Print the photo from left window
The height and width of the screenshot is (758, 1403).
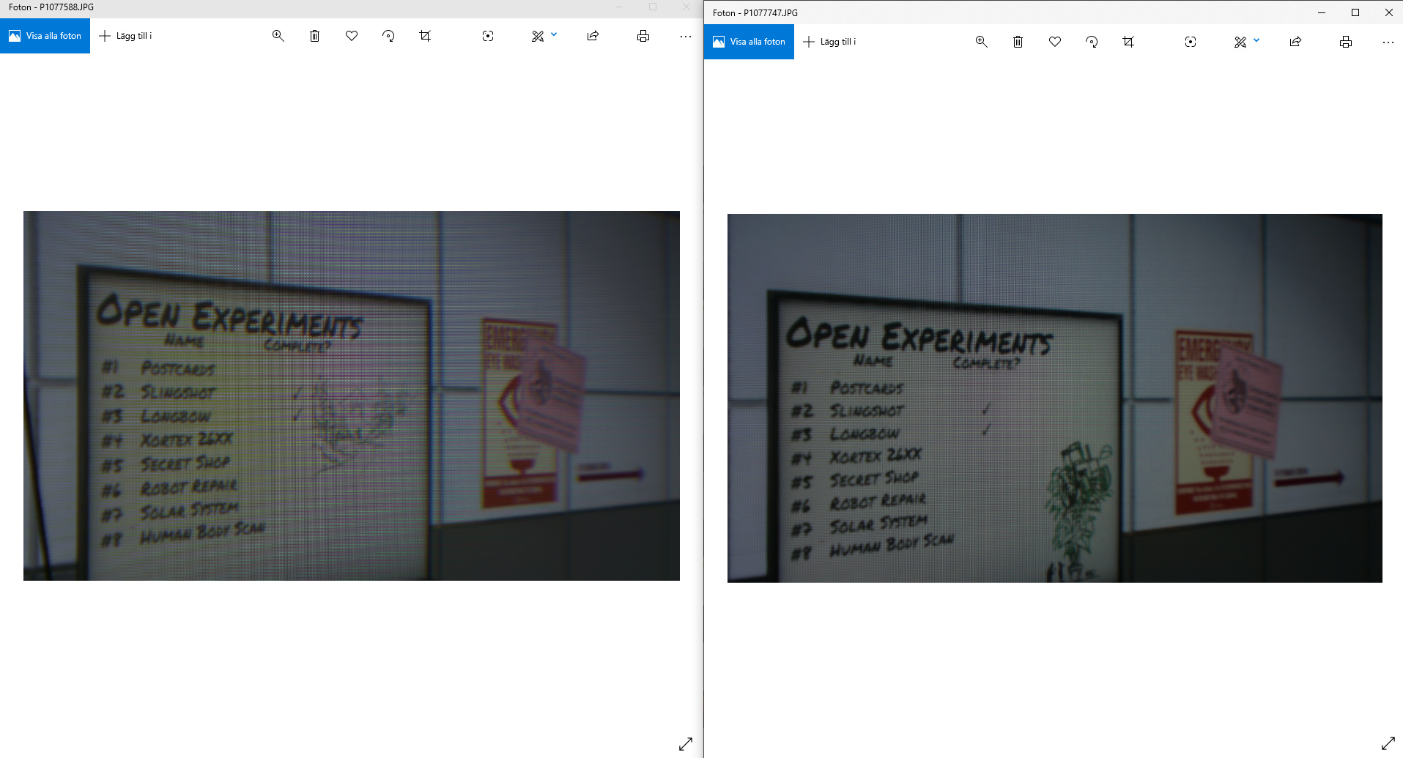pos(643,36)
